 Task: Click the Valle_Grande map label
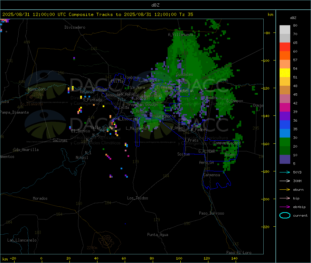pos(103,128)
